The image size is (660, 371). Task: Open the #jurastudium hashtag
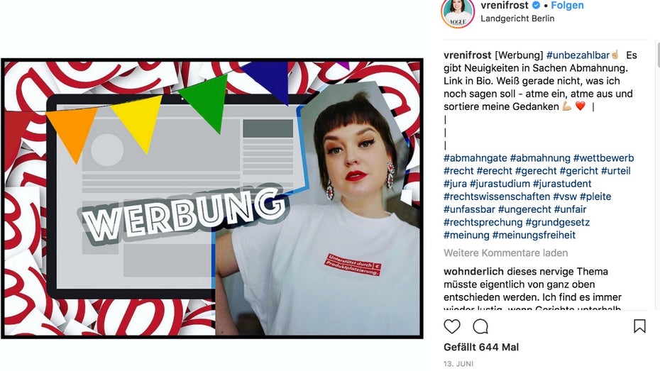(x=500, y=184)
